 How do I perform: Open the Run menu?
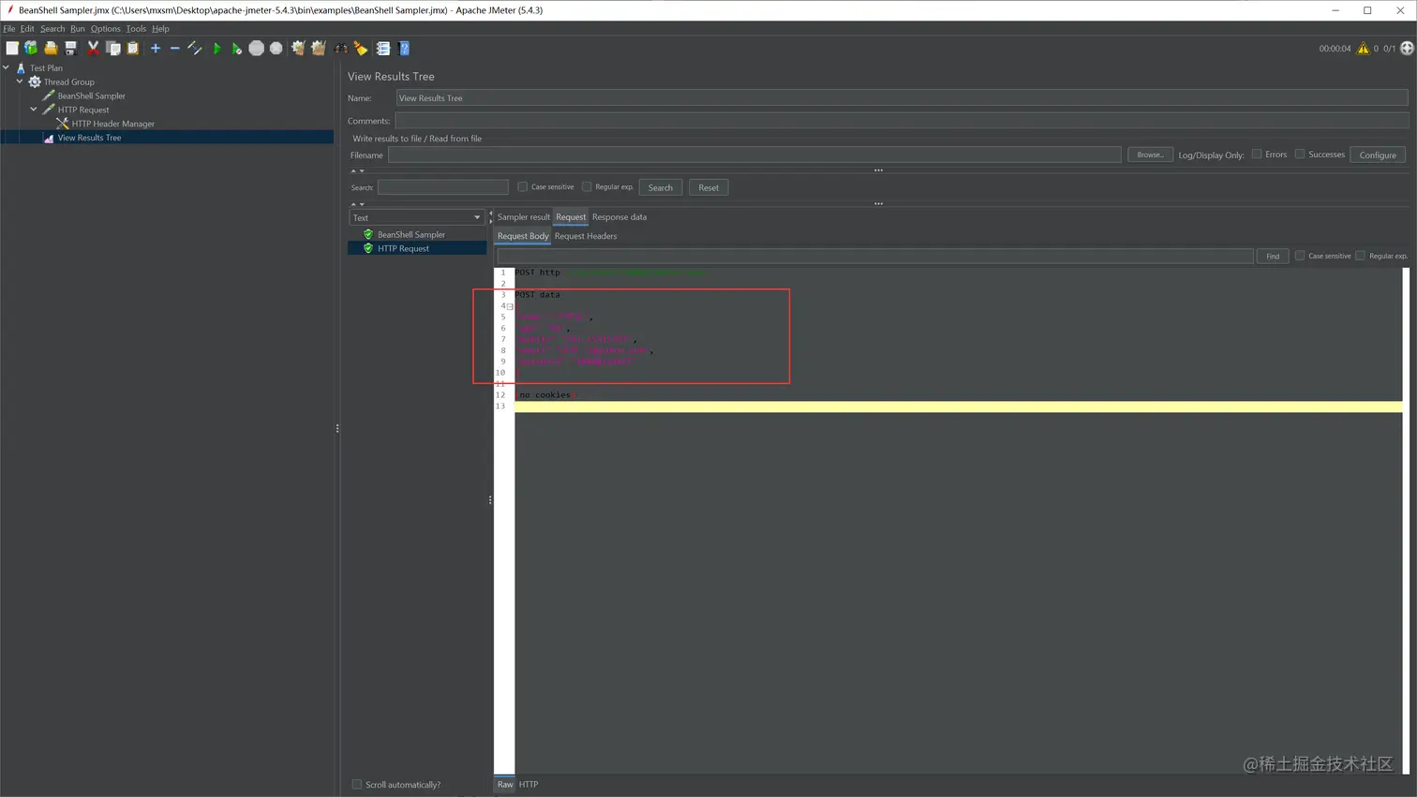coord(78,29)
